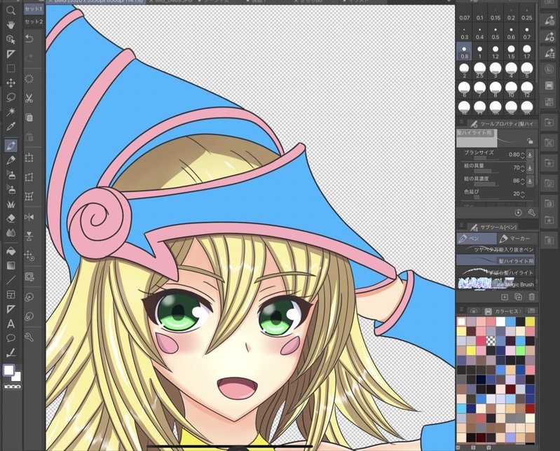The height and width of the screenshot is (451, 560).
Task: Adjust the ブラシサイズ 0.80 stepper arrows
Action: point(522,155)
